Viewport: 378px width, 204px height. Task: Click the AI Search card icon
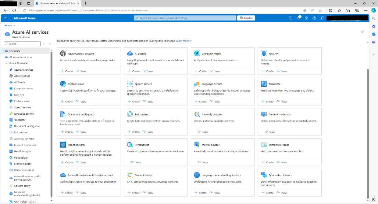(x=130, y=53)
